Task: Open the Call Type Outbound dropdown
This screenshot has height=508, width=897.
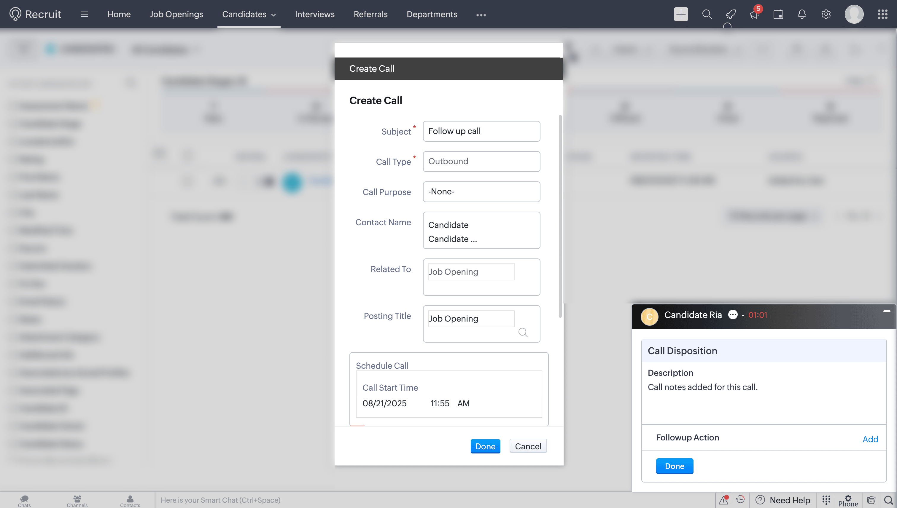Action: (x=481, y=161)
